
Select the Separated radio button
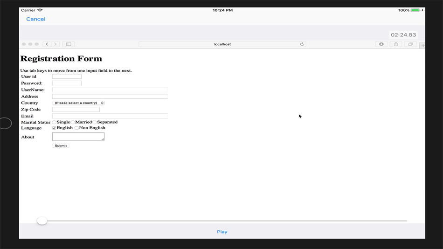[95, 122]
